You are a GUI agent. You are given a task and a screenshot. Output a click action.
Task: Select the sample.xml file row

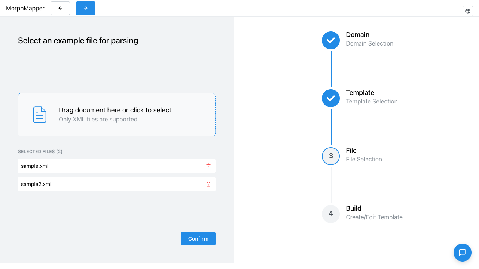pos(117,166)
